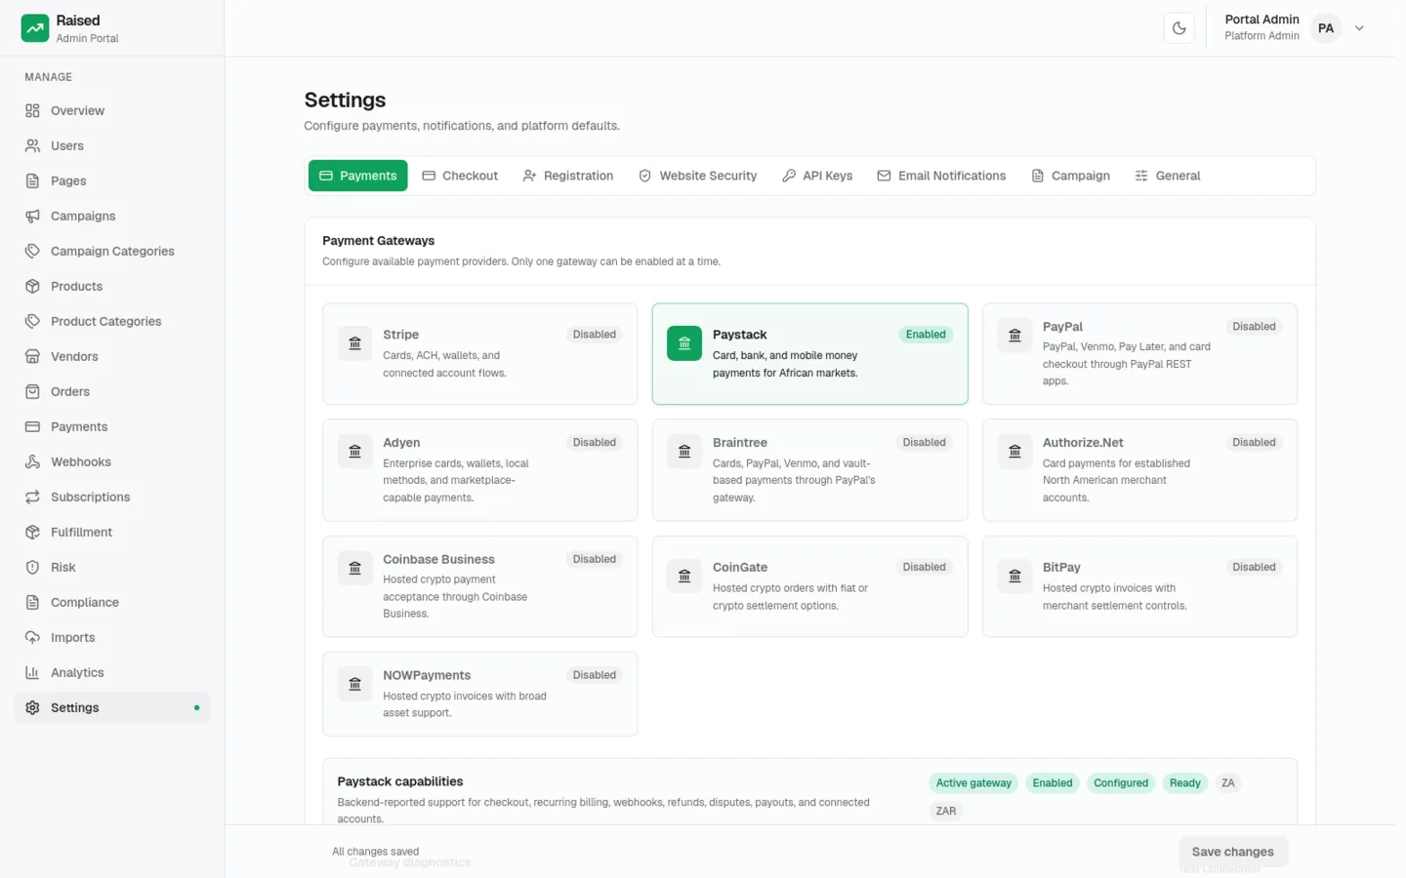Screen dimensions: 1406x878
Task: Switch to the Registration tab
Action: 568,176
